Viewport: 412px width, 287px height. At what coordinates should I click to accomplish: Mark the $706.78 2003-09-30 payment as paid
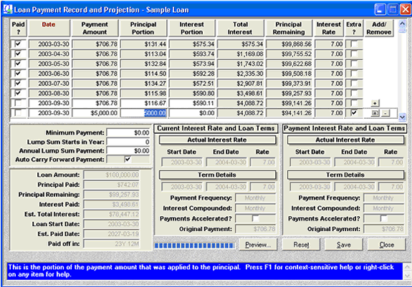click(x=18, y=103)
